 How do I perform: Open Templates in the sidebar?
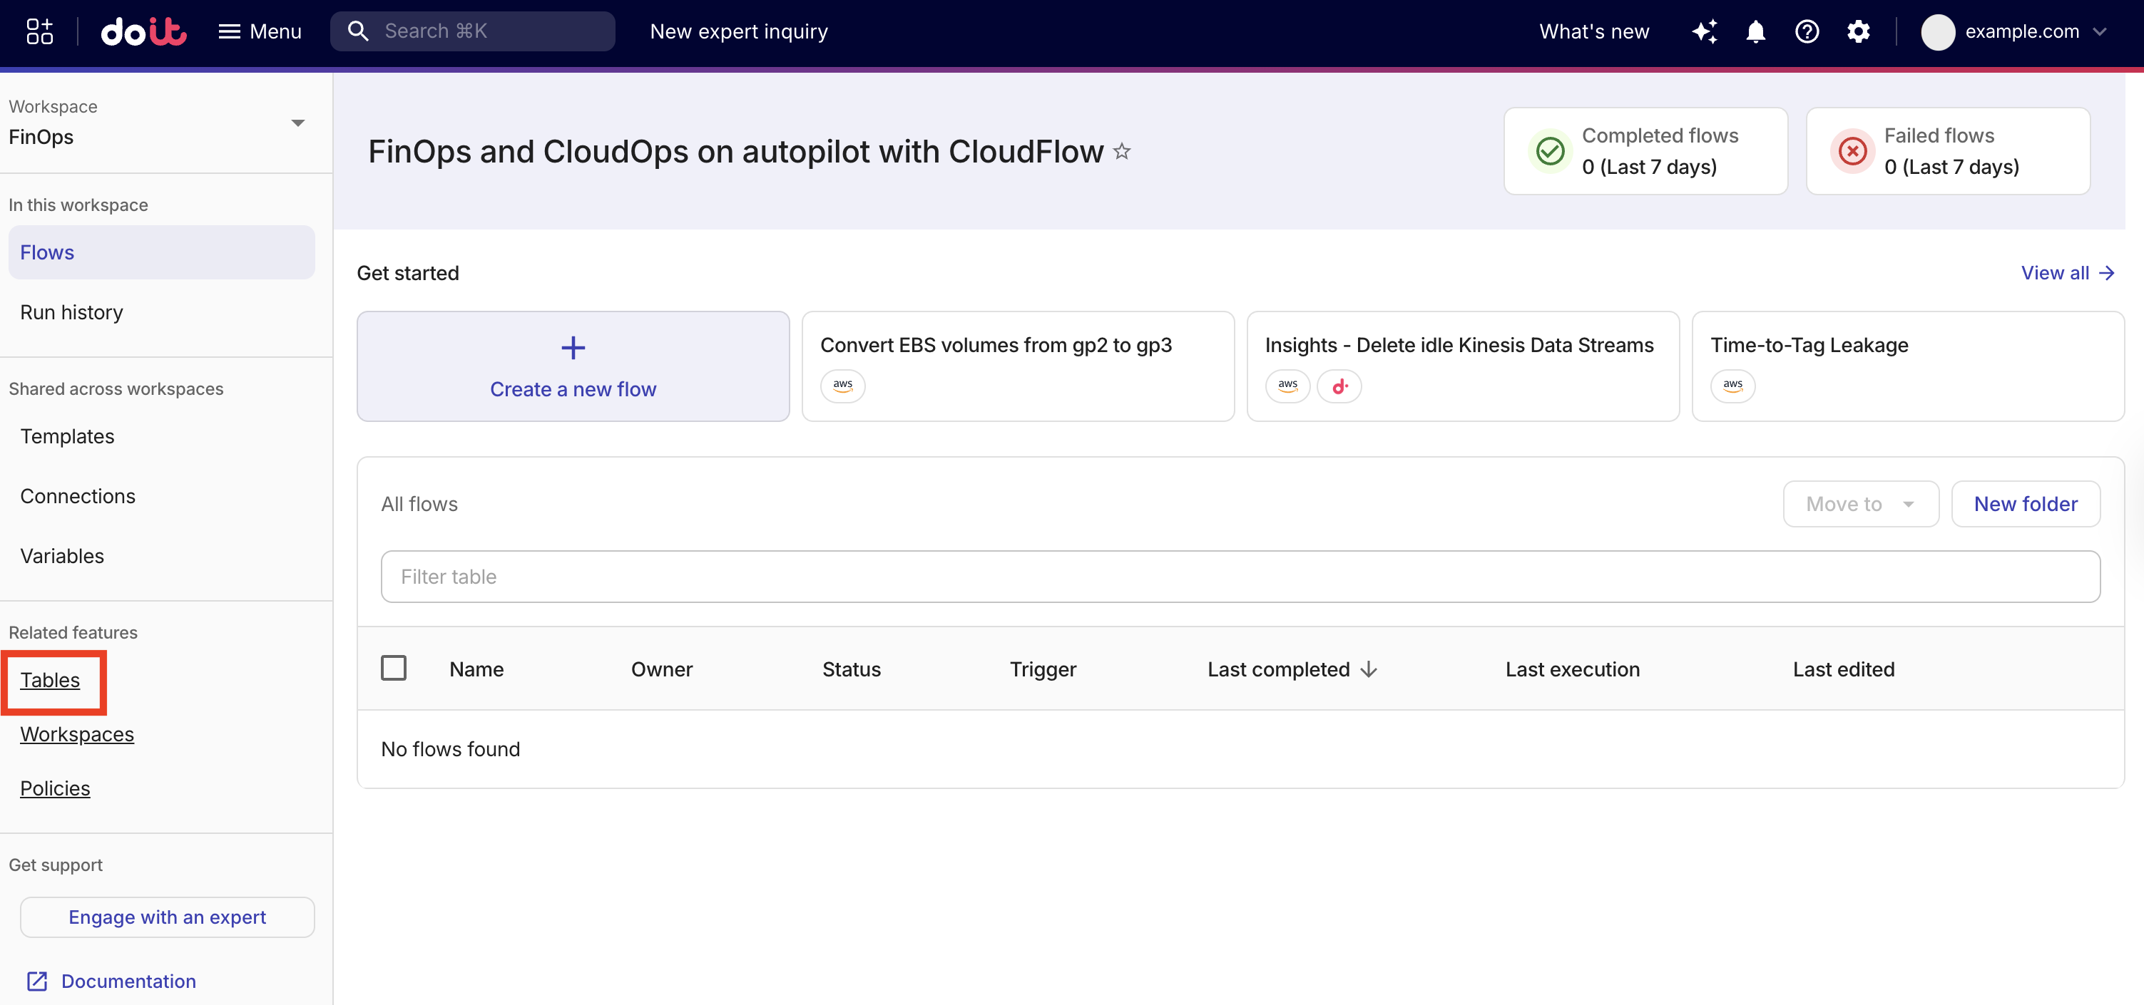(x=66, y=436)
